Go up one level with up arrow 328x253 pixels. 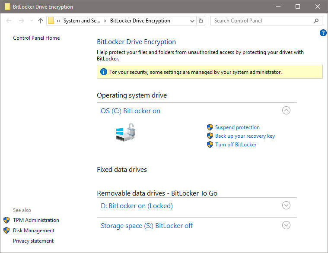click(41, 21)
